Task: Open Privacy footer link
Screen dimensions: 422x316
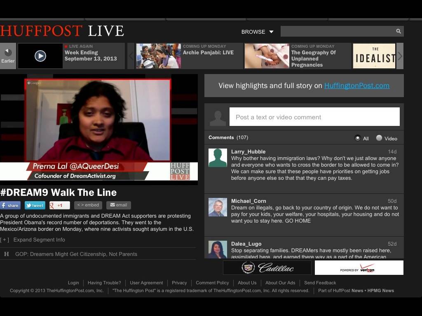Action: pyautogui.click(x=179, y=283)
